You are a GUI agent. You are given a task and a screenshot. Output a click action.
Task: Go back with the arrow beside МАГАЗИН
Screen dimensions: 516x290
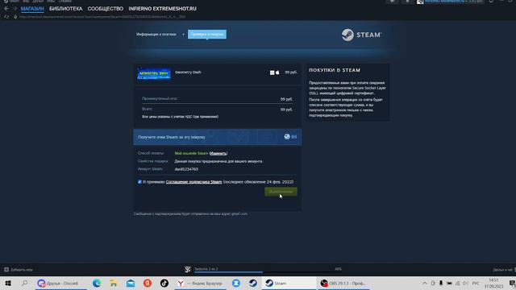[x=6, y=9]
